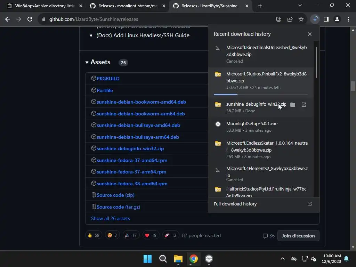
Task: Download the Portfile asset
Action: coord(105,90)
